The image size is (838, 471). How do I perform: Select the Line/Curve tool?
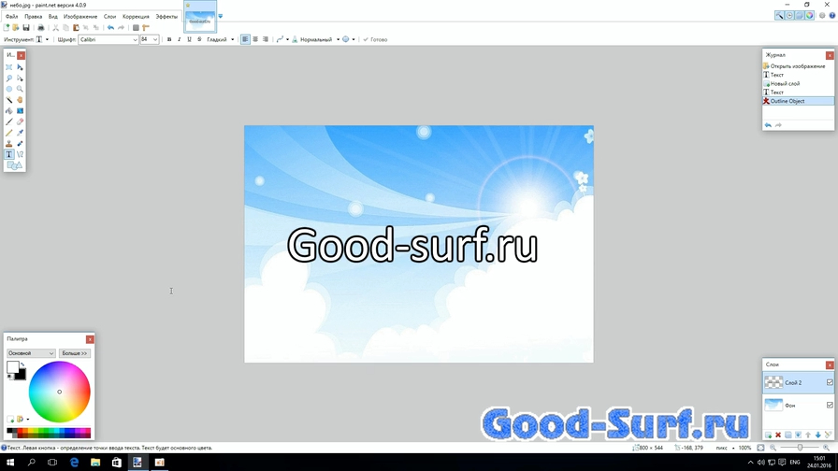20,154
